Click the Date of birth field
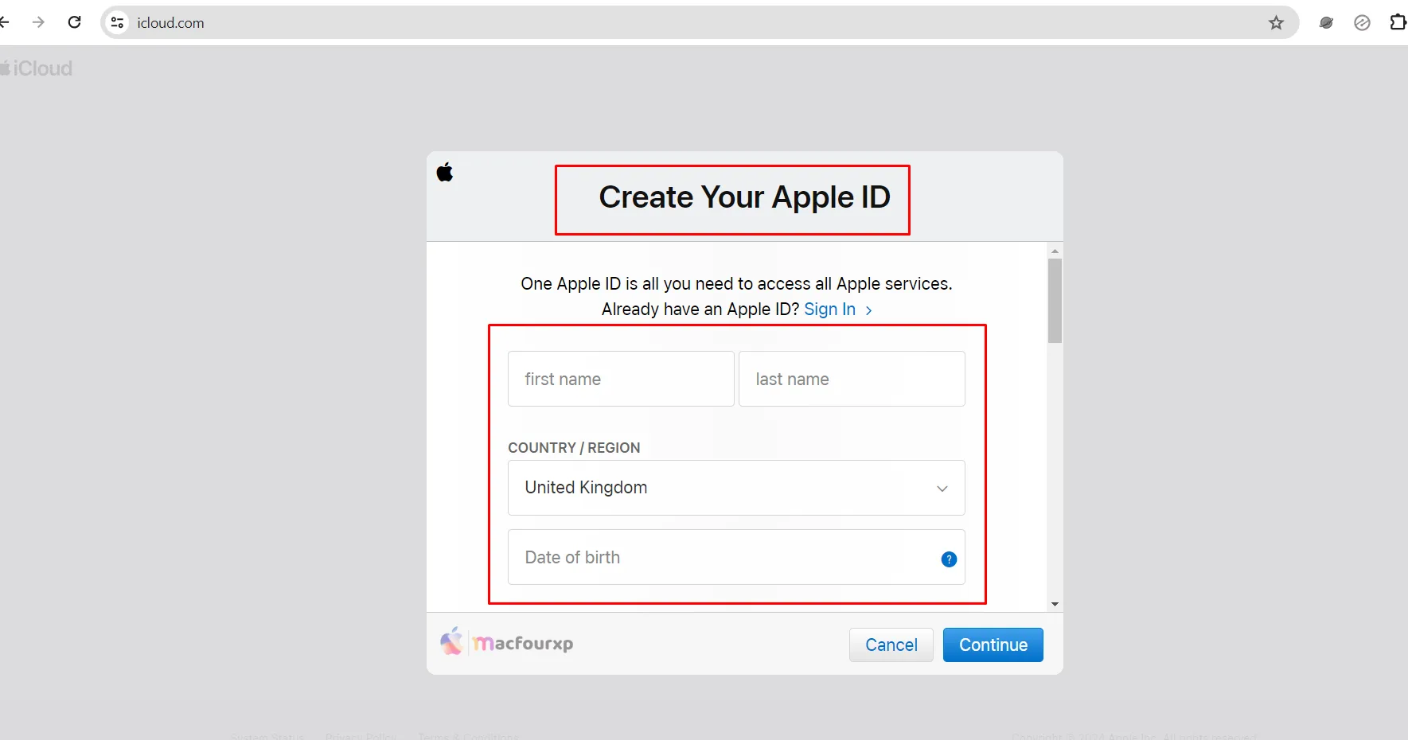The width and height of the screenshot is (1408, 740). (736, 557)
